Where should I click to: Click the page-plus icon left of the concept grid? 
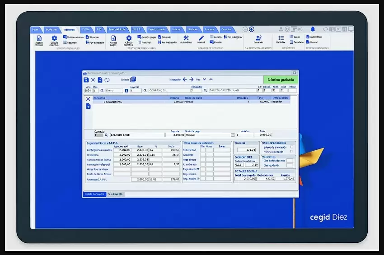(x=89, y=106)
